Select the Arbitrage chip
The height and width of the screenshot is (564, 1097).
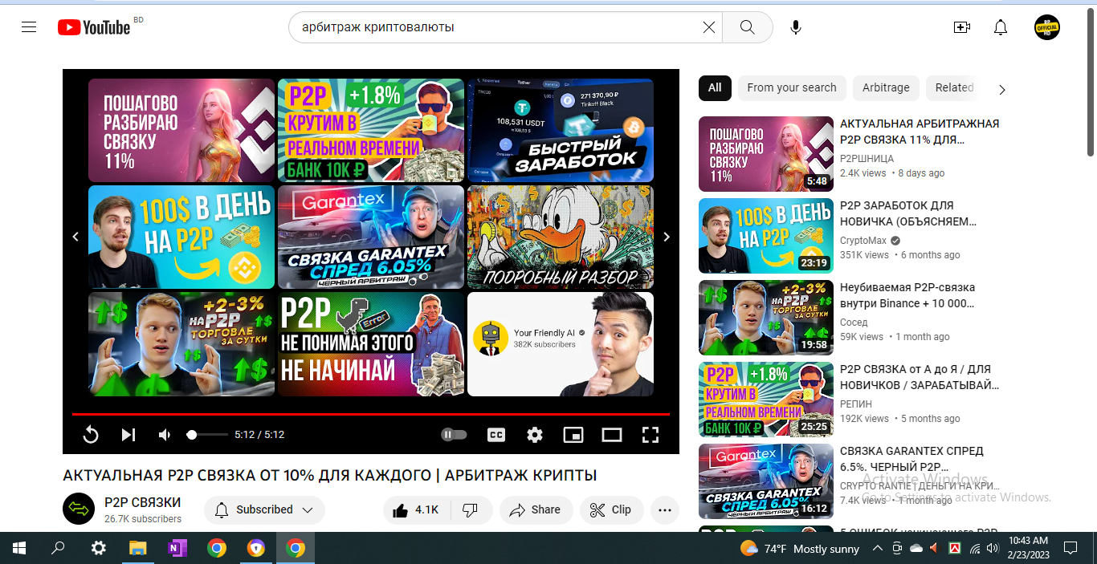pos(886,87)
